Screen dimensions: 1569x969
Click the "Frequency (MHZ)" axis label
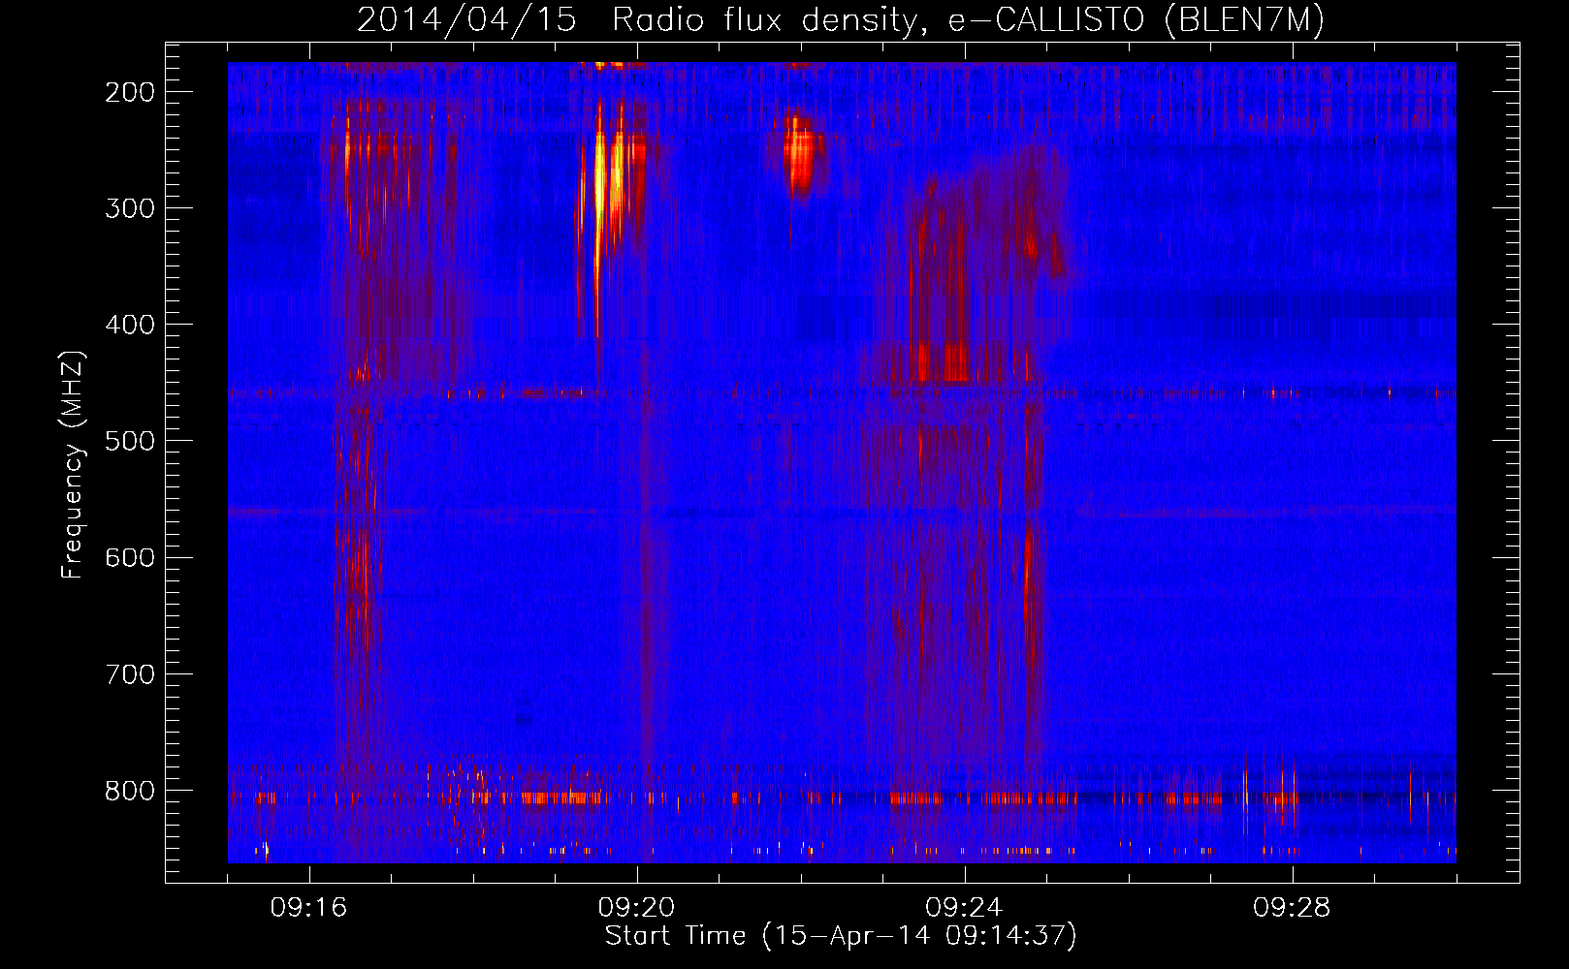click(73, 464)
